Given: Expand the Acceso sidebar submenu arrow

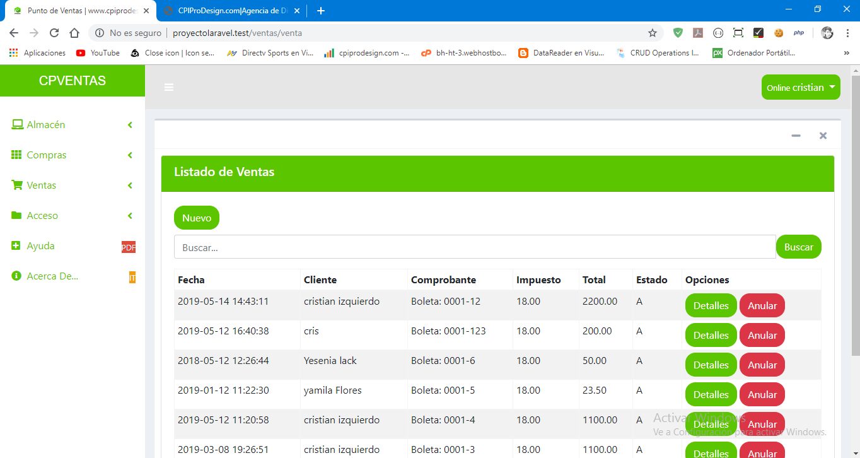Looking at the screenshot, I should pos(130,216).
